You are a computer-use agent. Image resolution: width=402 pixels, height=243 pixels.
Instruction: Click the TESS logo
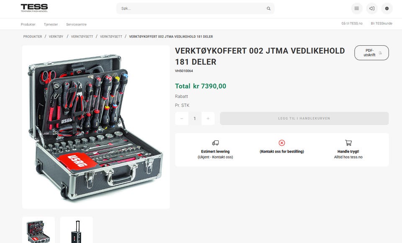(x=34, y=8)
